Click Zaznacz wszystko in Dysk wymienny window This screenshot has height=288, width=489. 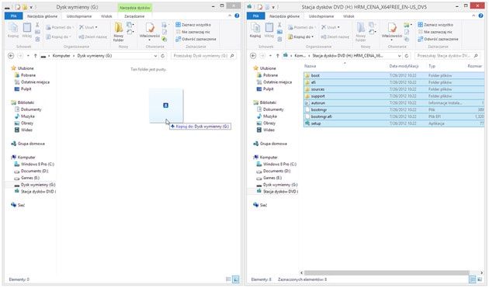pyautogui.click(x=193, y=25)
